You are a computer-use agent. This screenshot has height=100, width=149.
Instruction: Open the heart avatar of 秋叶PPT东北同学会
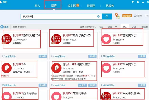point(56,96)
